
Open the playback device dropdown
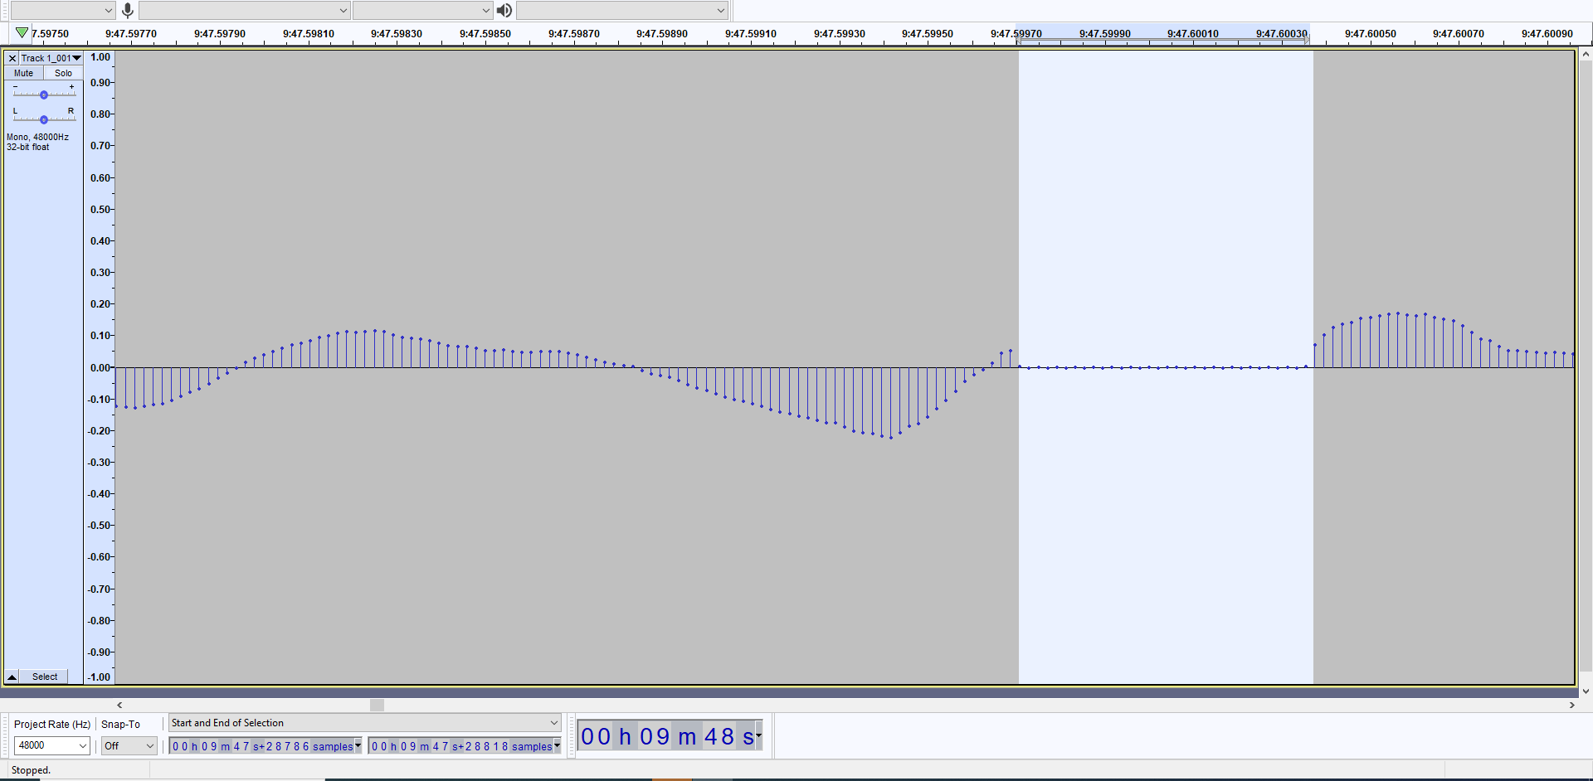click(622, 10)
